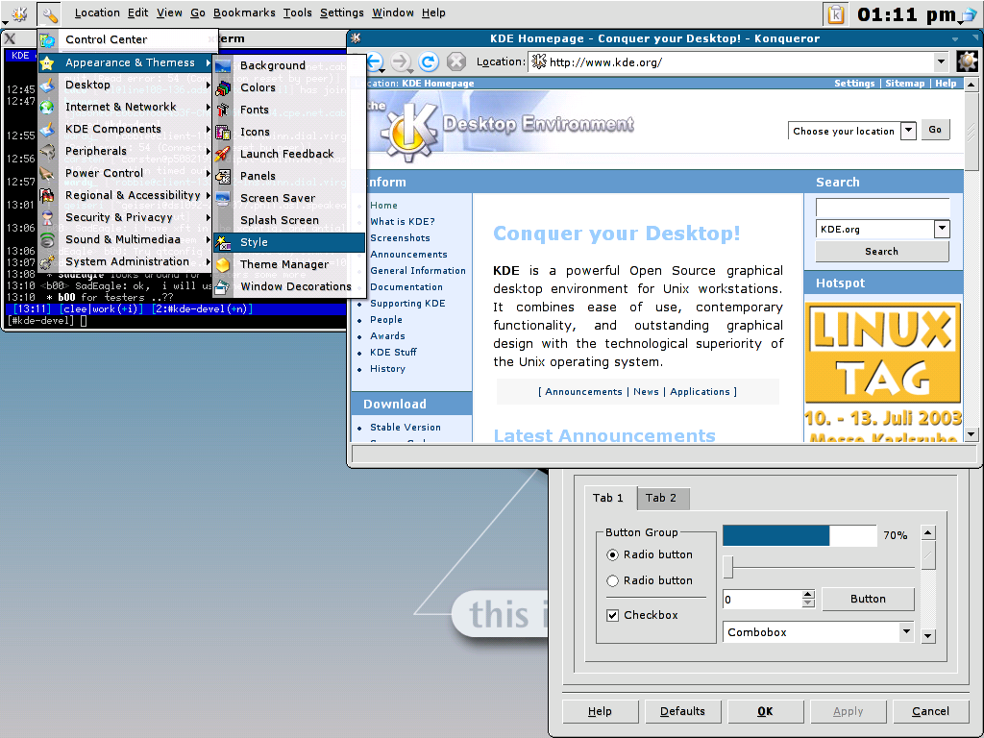This screenshot has height=738, width=984.
Task: Open the Window menu
Action: tap(393, 13)
